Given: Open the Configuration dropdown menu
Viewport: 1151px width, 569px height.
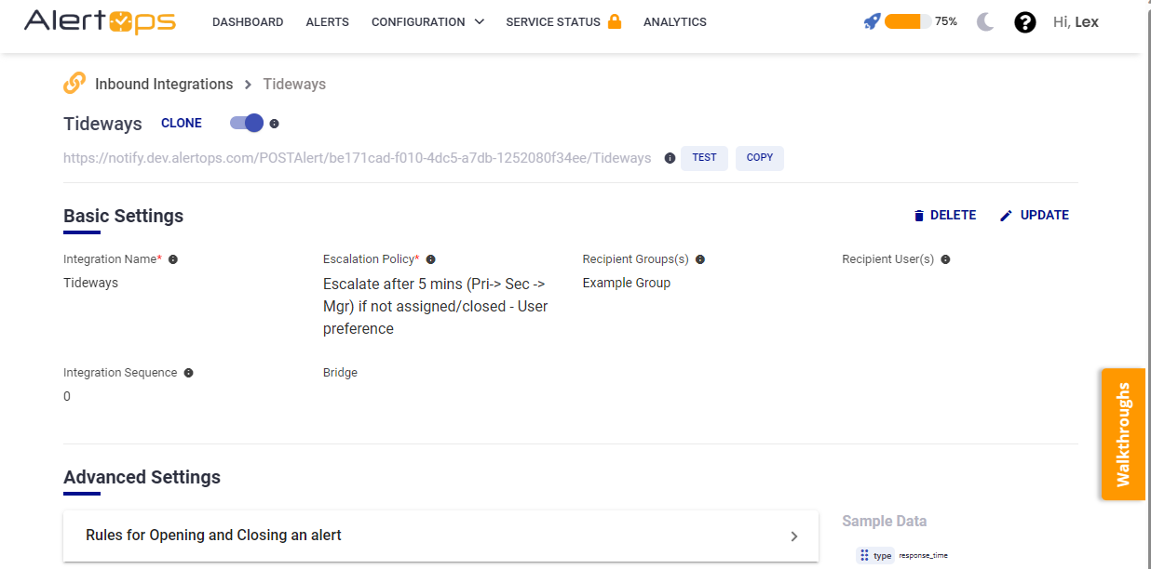Looking at the screenshot, I should point(427,22).
